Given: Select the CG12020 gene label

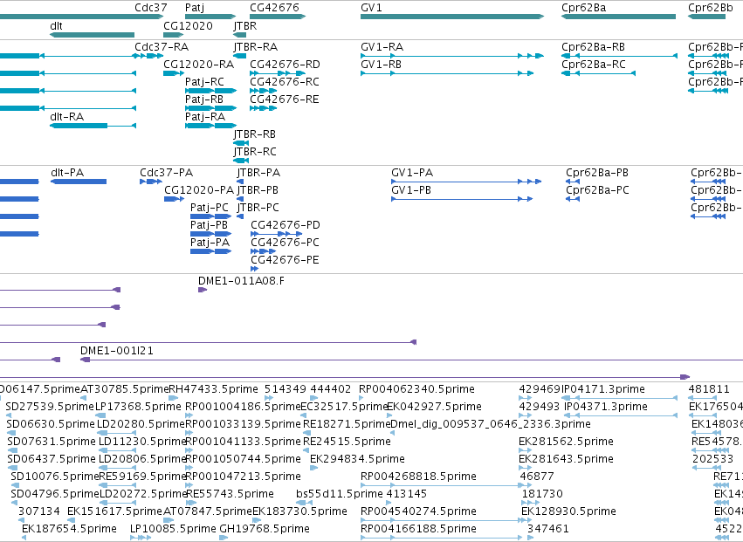Looking at the screenshot, I should point(188,25).
